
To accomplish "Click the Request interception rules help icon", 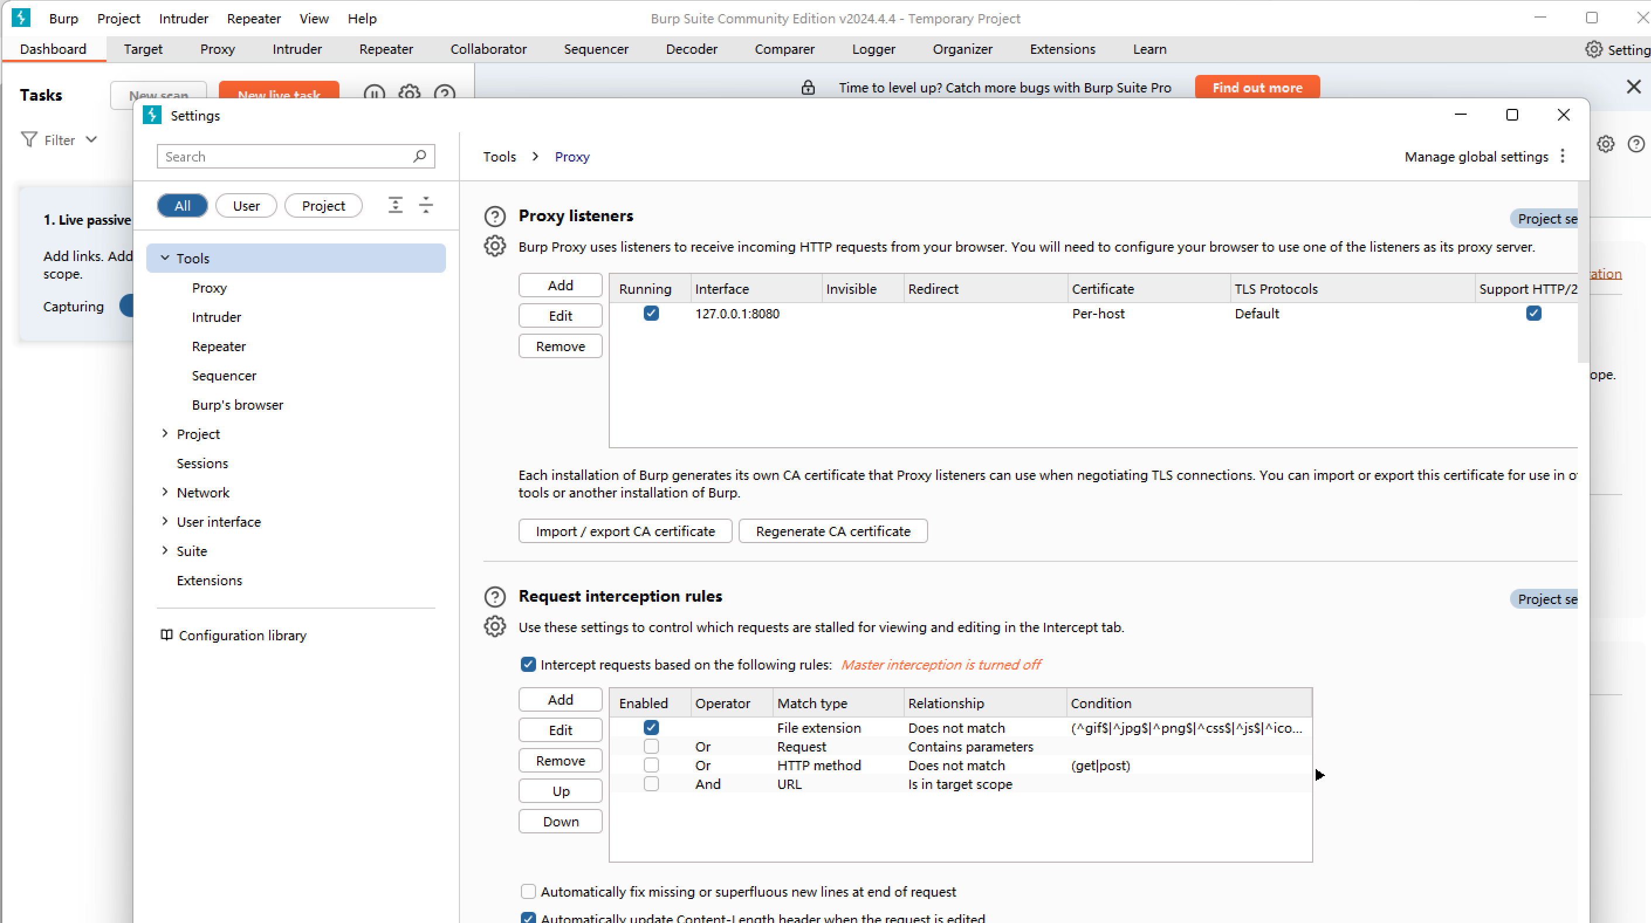I will click(x=494, y=597).
